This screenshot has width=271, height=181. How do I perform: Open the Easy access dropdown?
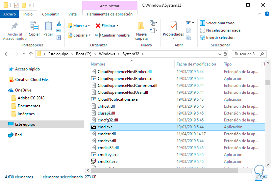153,30
